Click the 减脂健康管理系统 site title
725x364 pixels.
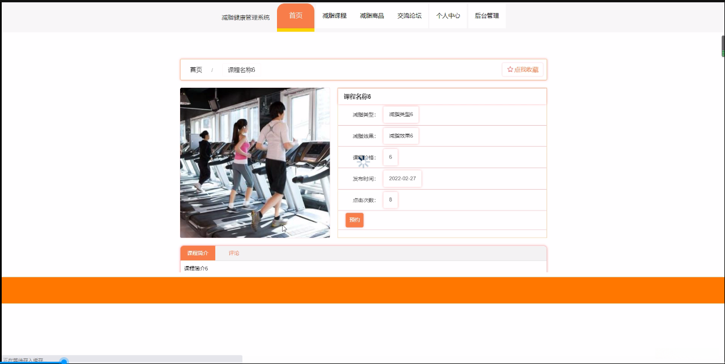click(x=246, y=18)
